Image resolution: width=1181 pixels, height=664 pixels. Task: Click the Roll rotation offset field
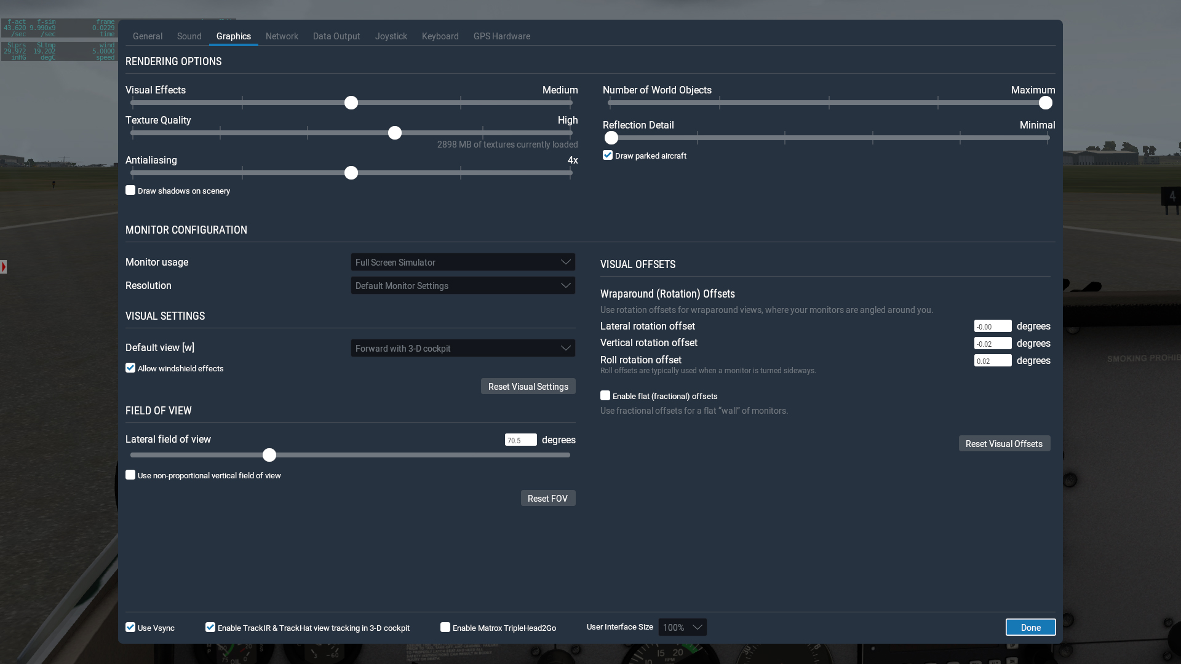tap(992, 361)
